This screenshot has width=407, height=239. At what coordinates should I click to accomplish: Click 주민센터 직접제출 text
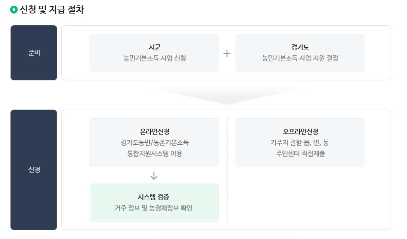pos(300,154)
